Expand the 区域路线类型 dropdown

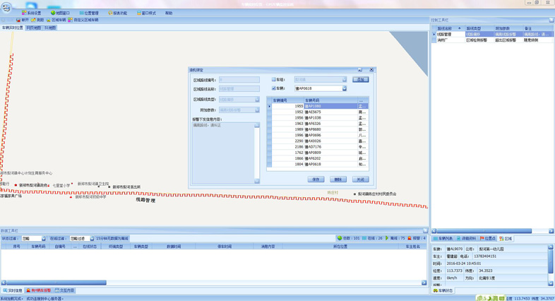(257, 100)
